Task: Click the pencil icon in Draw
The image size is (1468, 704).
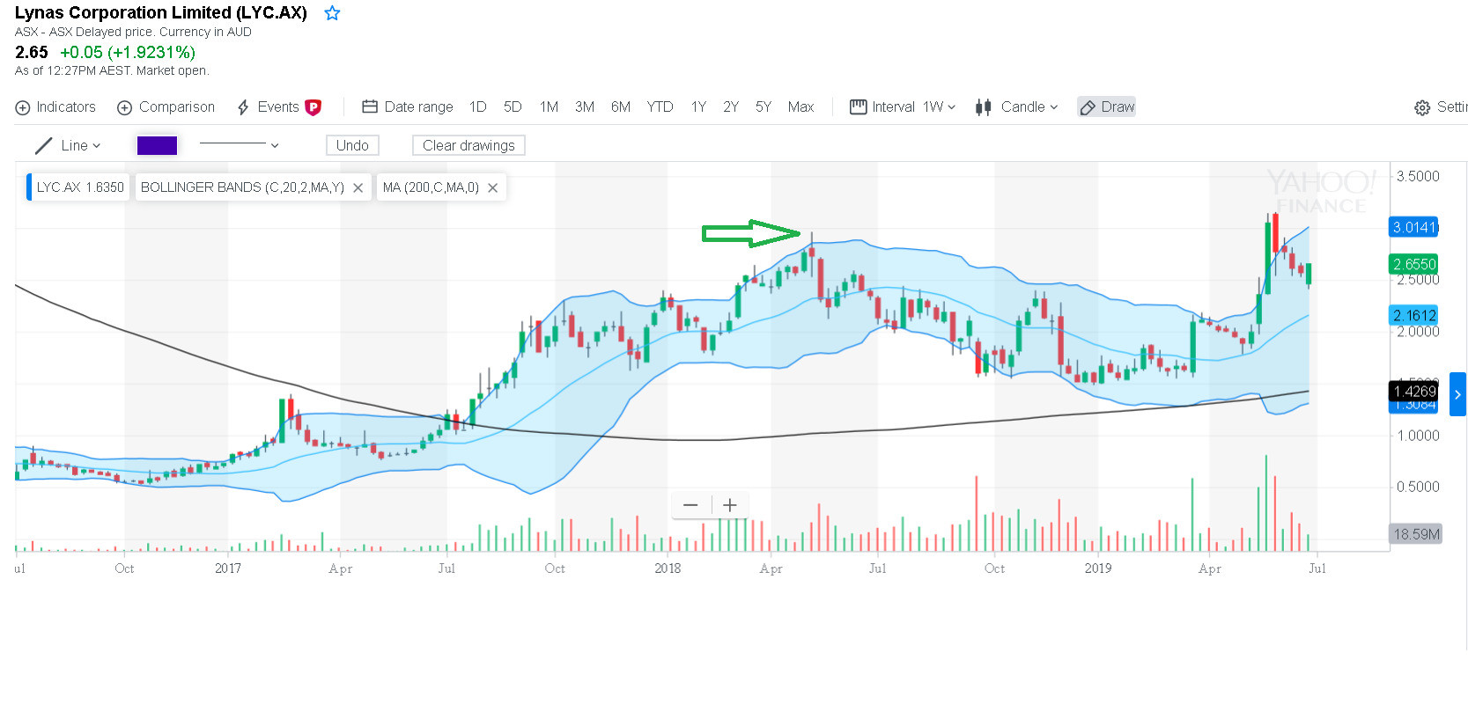Action: pyautogui.click(x=1088, y=107)
